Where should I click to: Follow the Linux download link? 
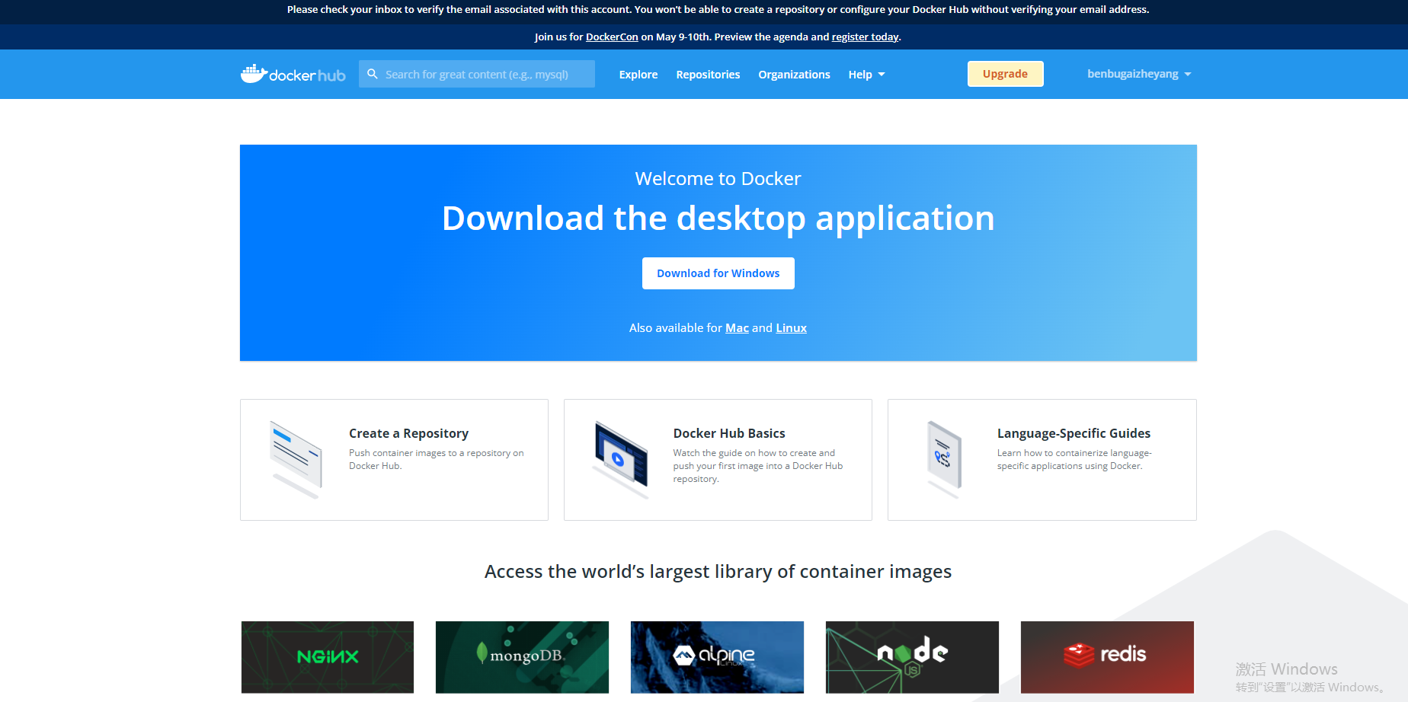pyautogui.click(x=791, y=328)
